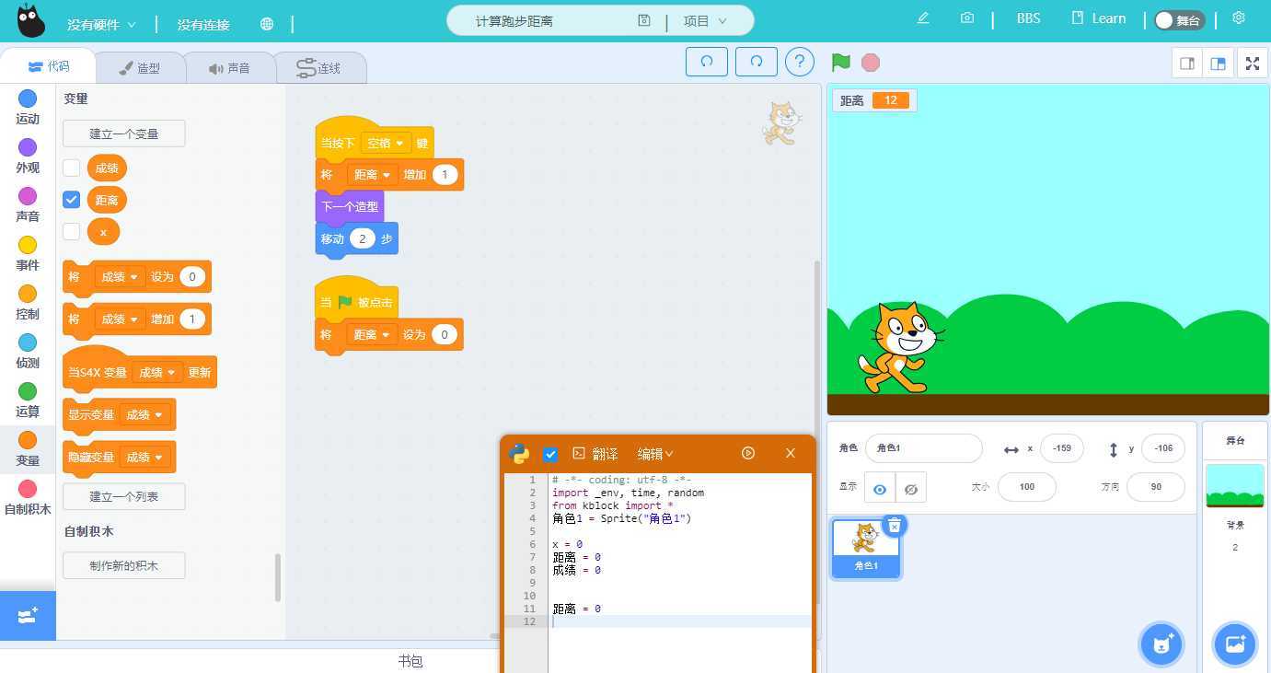Image resolution: width=1271 pixels, height=673 pixels.
Task: Open the settings gear icon
Action: [x=1239, y=18]
